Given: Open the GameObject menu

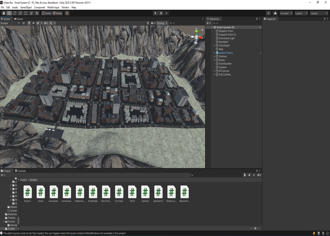Looking at the screenshot, I should [26, 7].
